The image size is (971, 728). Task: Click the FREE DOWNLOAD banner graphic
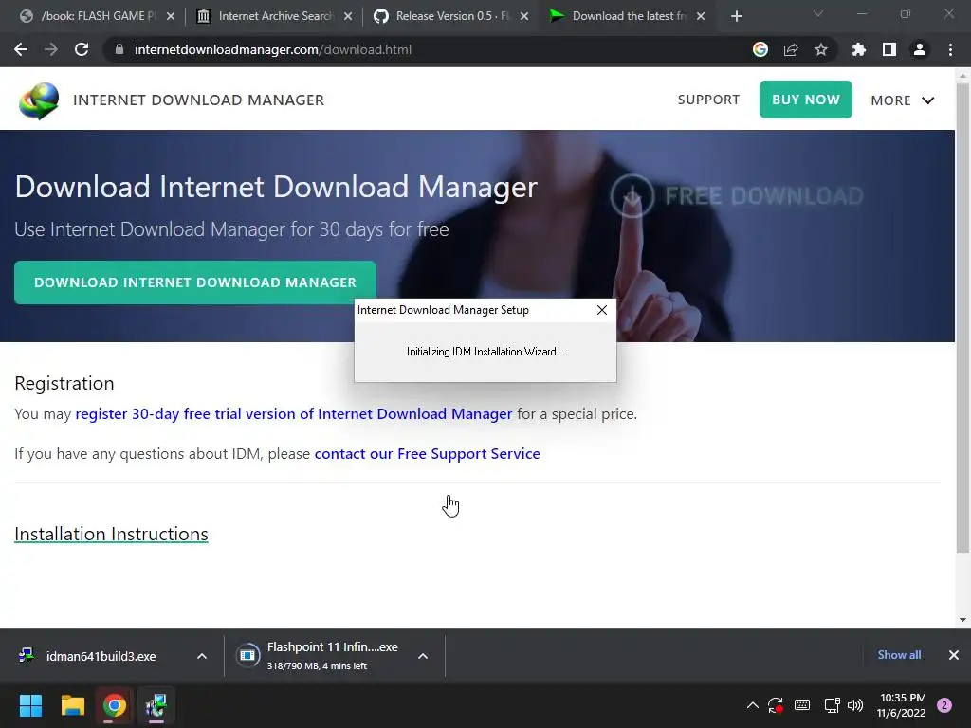[x=736, y=195]
